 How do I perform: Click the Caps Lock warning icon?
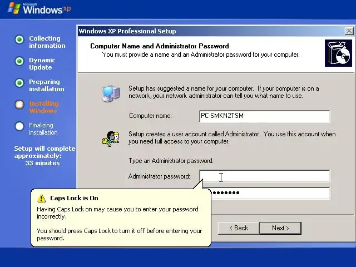click(x=41, y=198)
